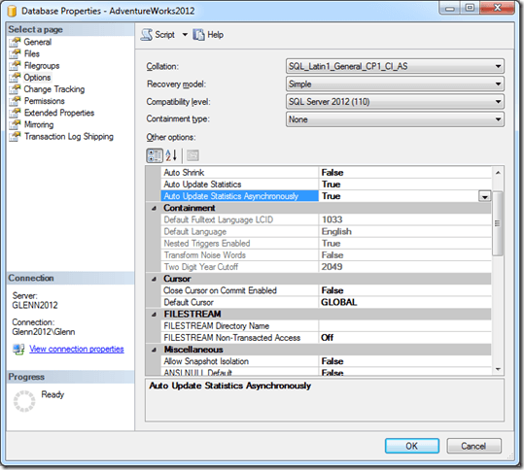Click the Files page icon
Screen dimensions: 524x470
15,53
